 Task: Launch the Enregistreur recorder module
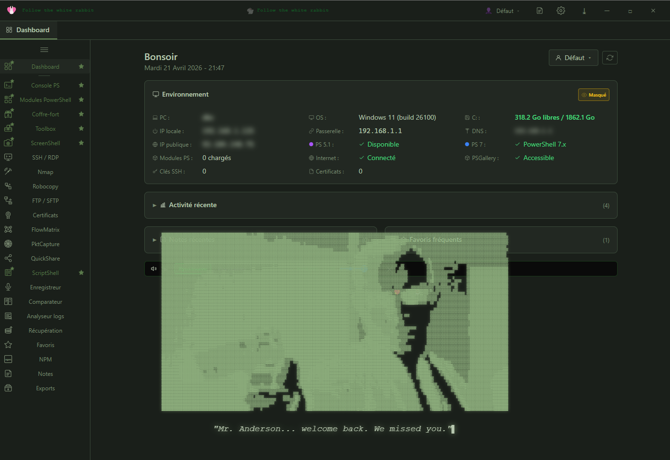(x=45, y=287)
